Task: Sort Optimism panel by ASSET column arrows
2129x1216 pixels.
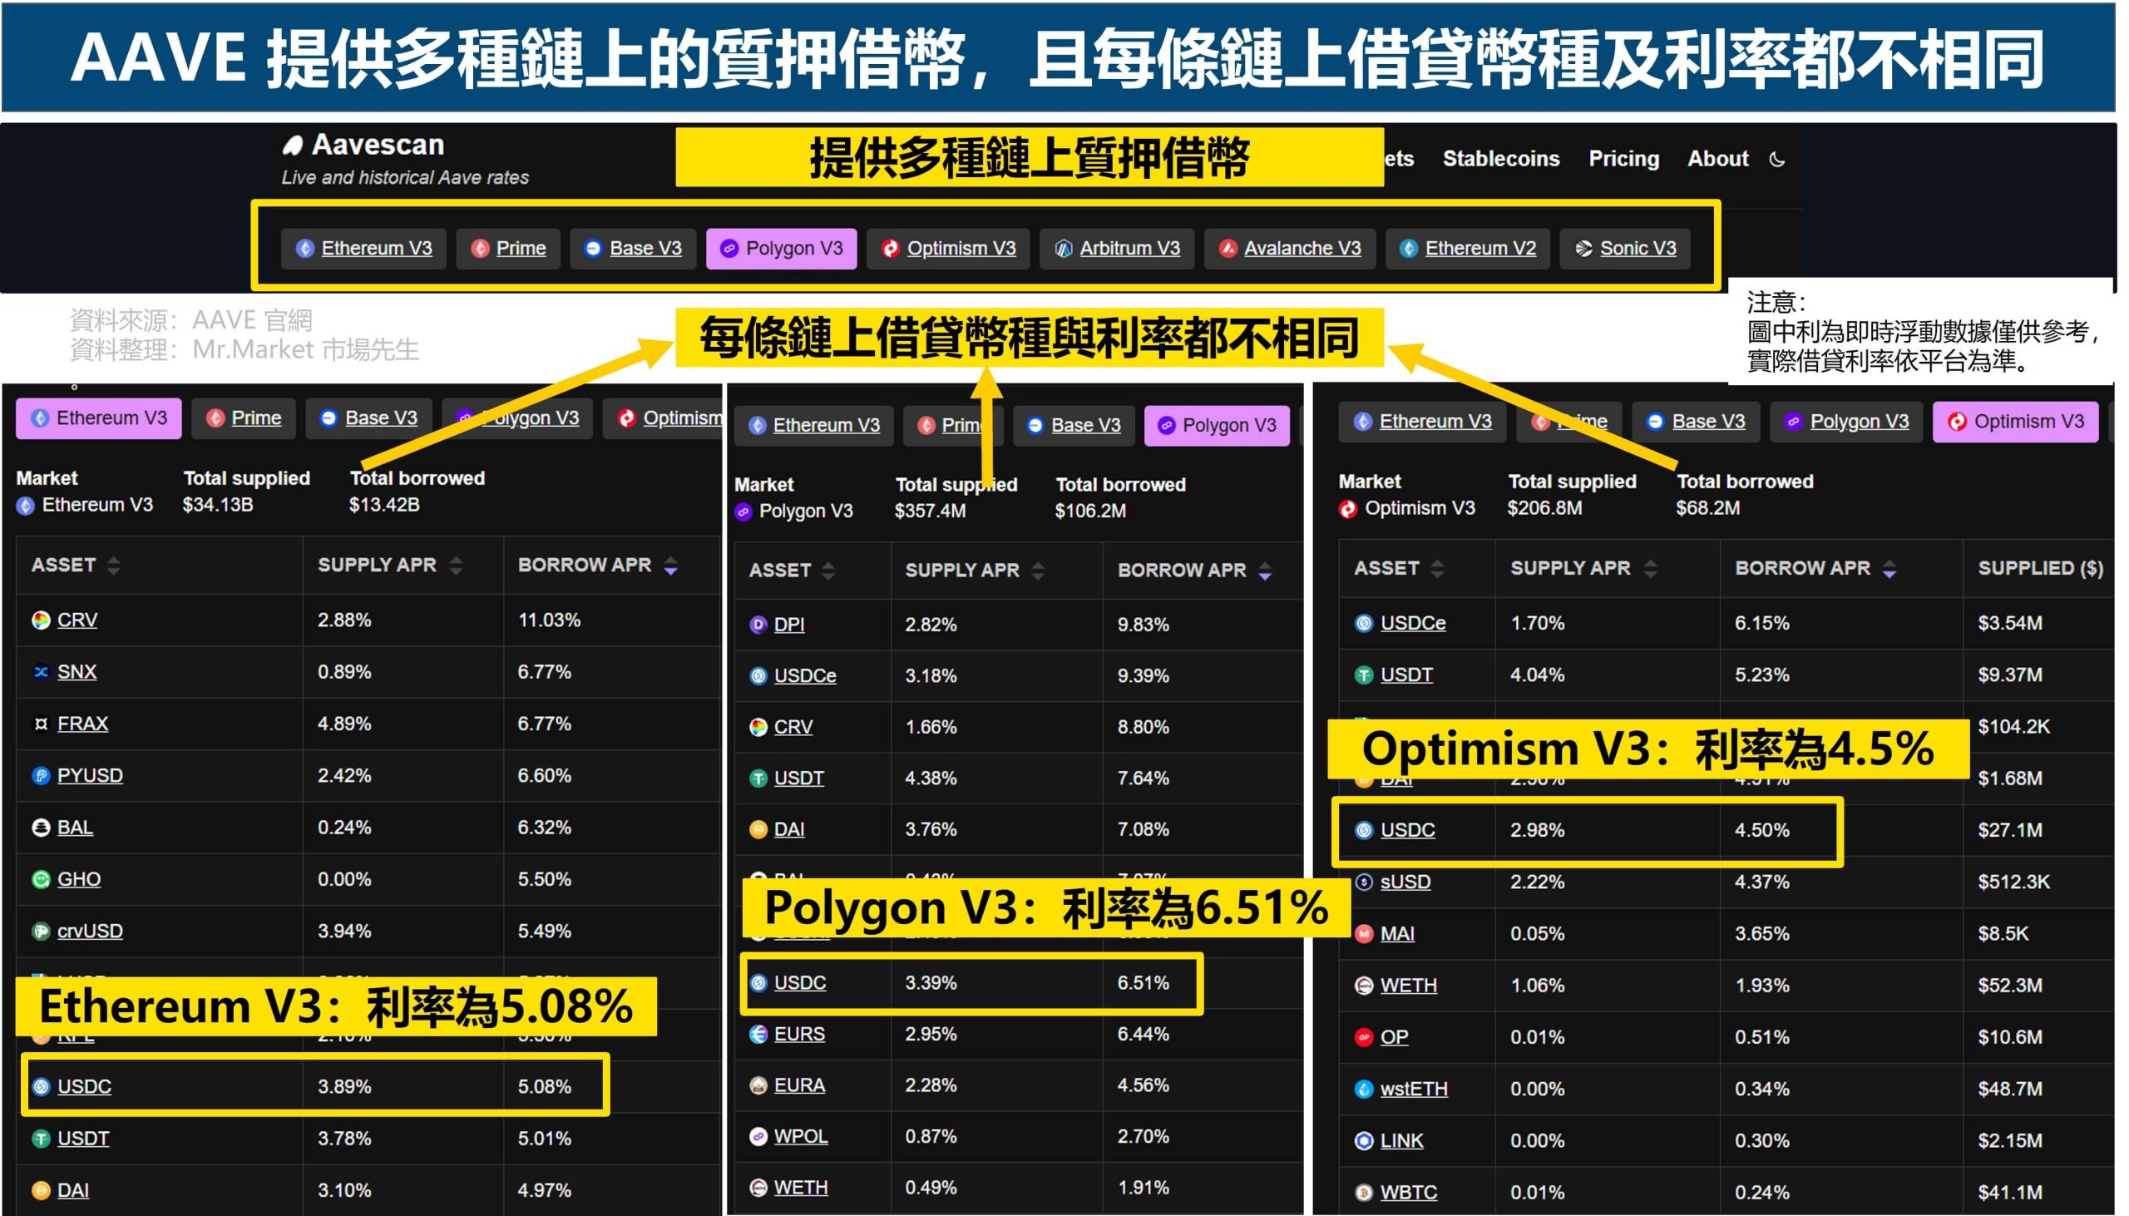Action: pos(1436,568)
